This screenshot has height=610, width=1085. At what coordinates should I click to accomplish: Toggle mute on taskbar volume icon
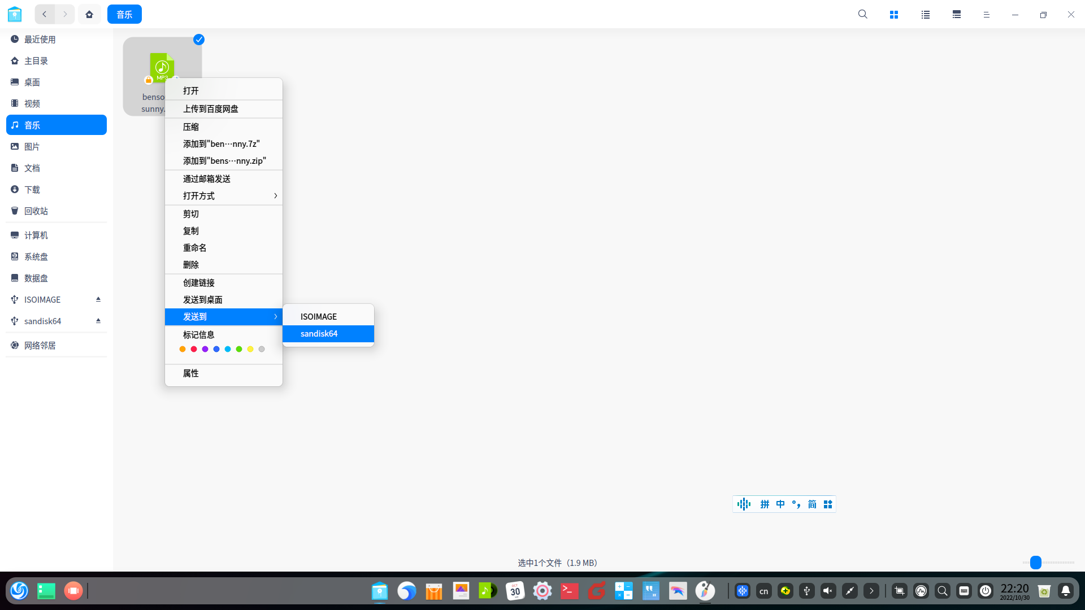828,591
